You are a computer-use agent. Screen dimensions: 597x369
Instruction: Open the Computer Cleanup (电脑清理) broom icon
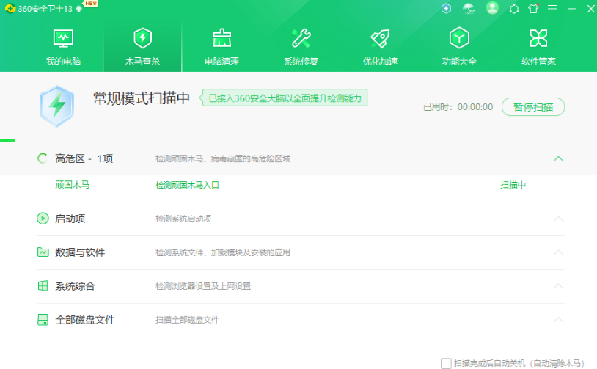221,38
